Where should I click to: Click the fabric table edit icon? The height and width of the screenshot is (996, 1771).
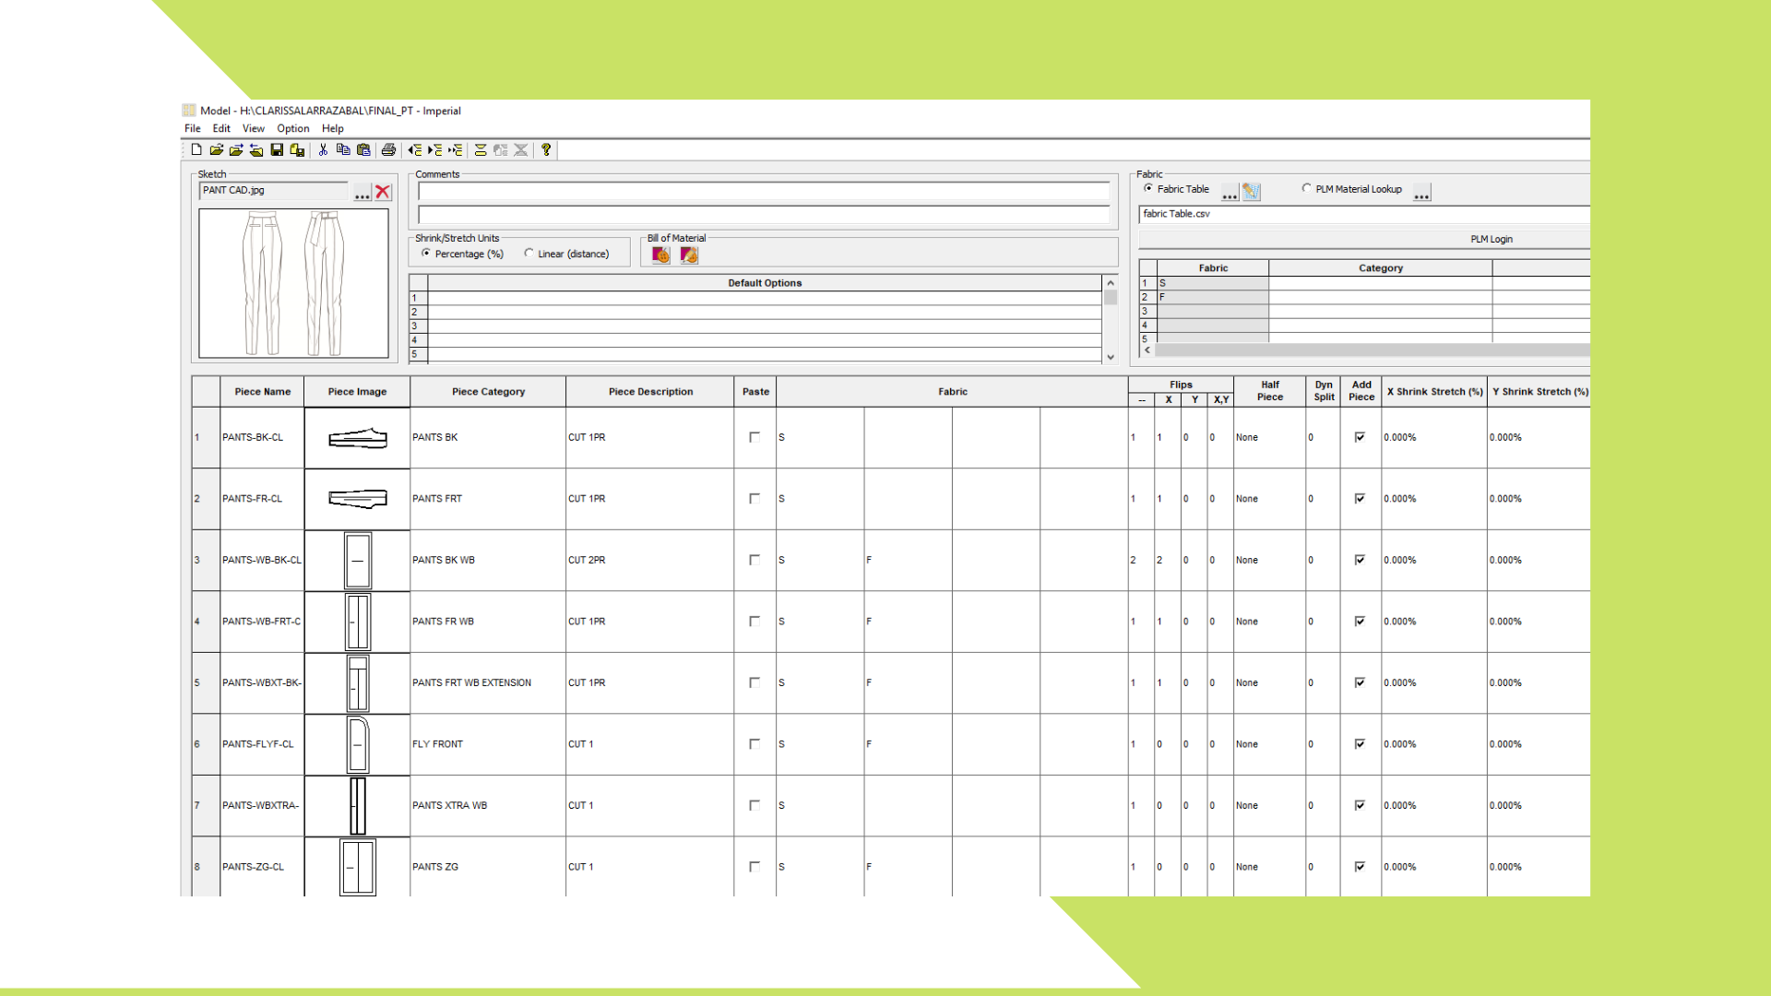pos(1251,192)
